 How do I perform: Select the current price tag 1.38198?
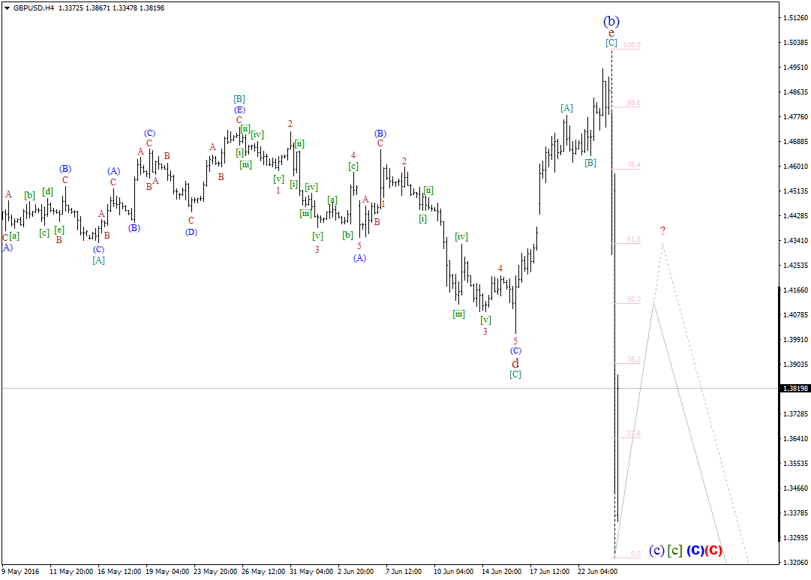pyautogui.click(x=795, y=388)
